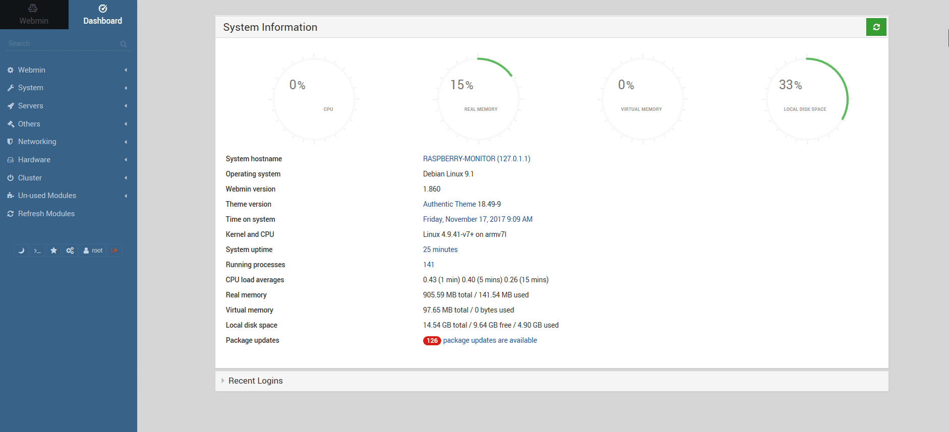Open the 25 minutes uptime link

tap(440, 250)
